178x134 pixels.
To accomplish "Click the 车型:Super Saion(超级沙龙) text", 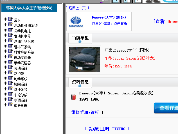I will click(130, 58).
